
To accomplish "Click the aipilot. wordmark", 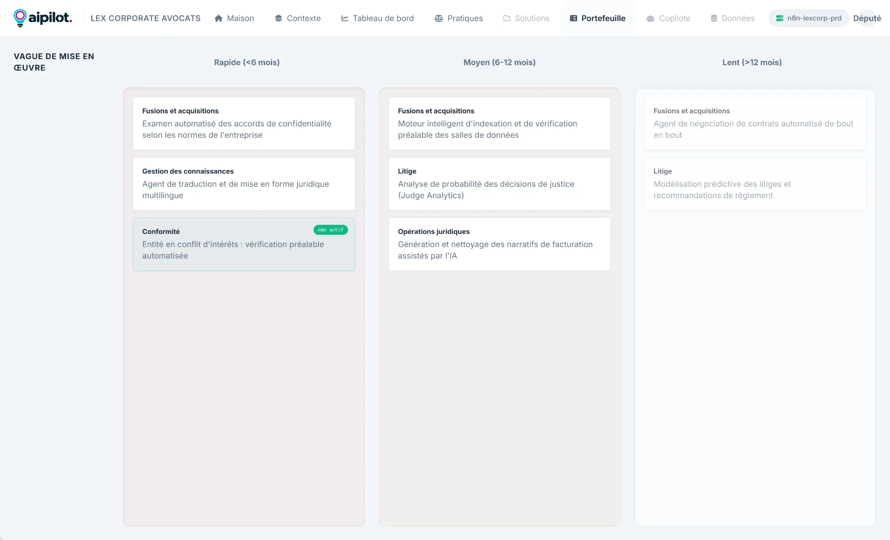I will pos(50,18).
